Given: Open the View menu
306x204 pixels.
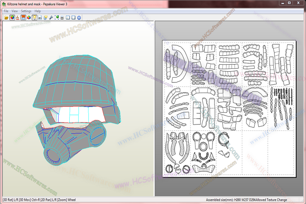Looking at the screenshot, I should point(14,11).
